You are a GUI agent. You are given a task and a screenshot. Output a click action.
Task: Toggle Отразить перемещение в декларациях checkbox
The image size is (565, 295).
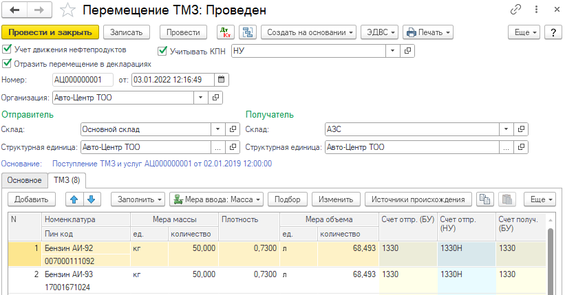pyautogui.click(x=7, y=63)
